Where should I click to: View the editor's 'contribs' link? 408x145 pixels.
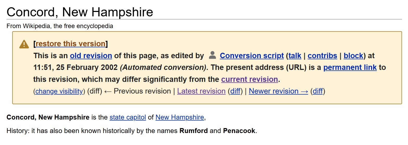(x=322, y=56)
